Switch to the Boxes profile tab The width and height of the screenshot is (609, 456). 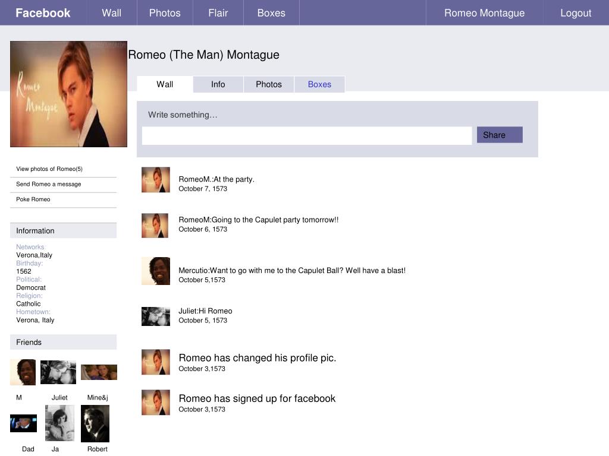click(319, 84)
